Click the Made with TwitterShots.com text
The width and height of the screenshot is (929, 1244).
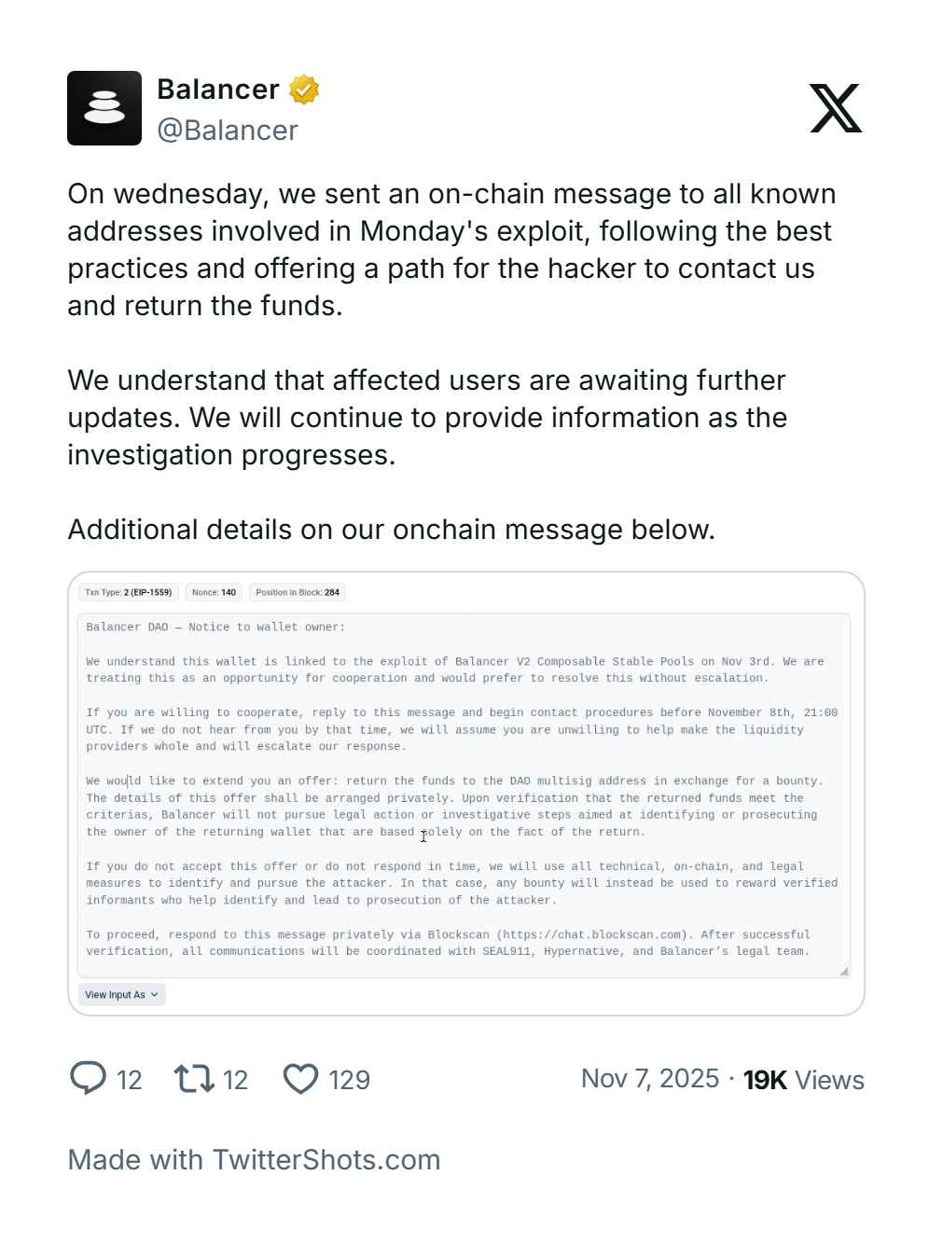(254, 1159)
